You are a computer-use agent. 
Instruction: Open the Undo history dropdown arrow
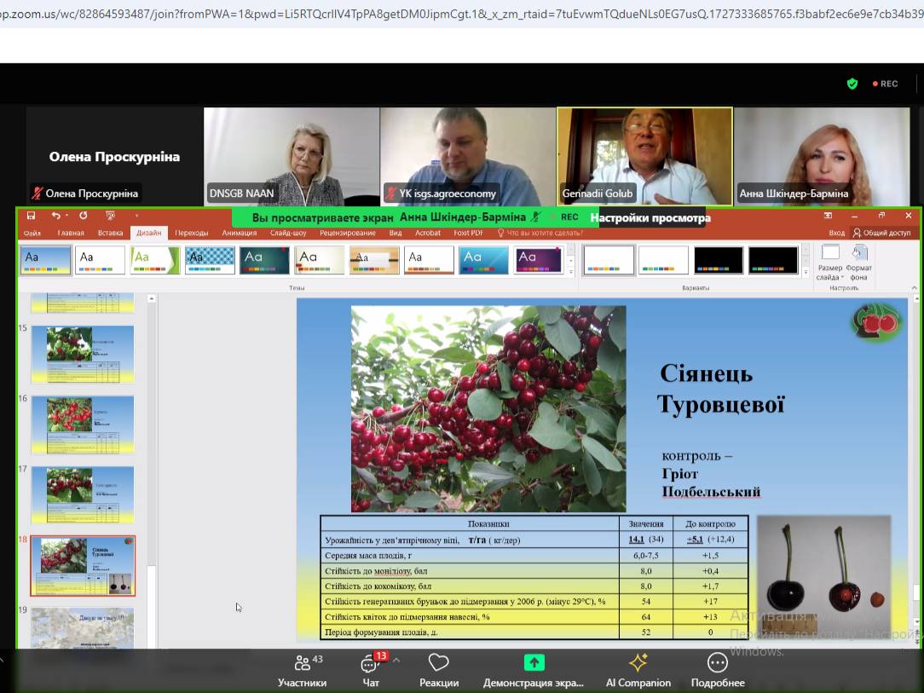click(x=66, y=216)
